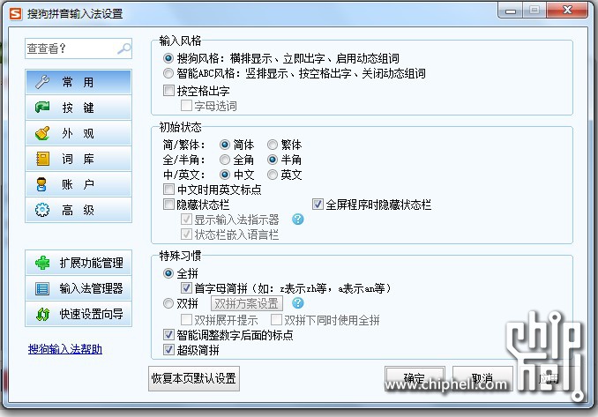Select 中文 radio option
Image resolution: width=598 pixels, height=417 pixels.
point(225,175)
